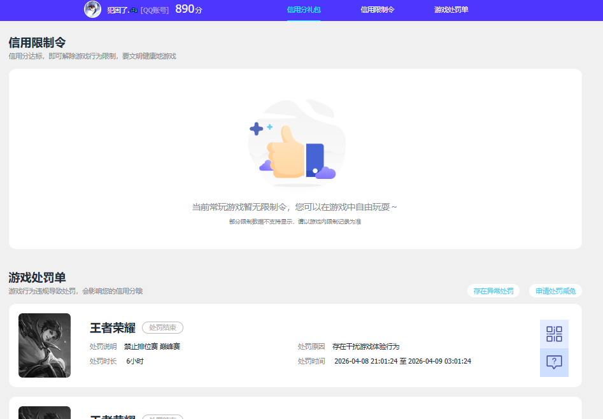Click the 王者荣耀 hero thumbnail image
Screen dimensions: 603x419
coord(45,345)
